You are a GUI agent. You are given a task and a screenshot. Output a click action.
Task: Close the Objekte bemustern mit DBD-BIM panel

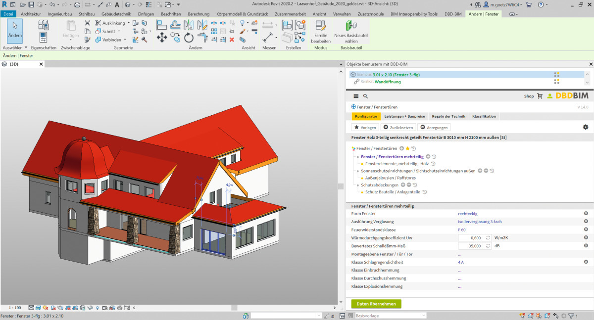[591, 64]
